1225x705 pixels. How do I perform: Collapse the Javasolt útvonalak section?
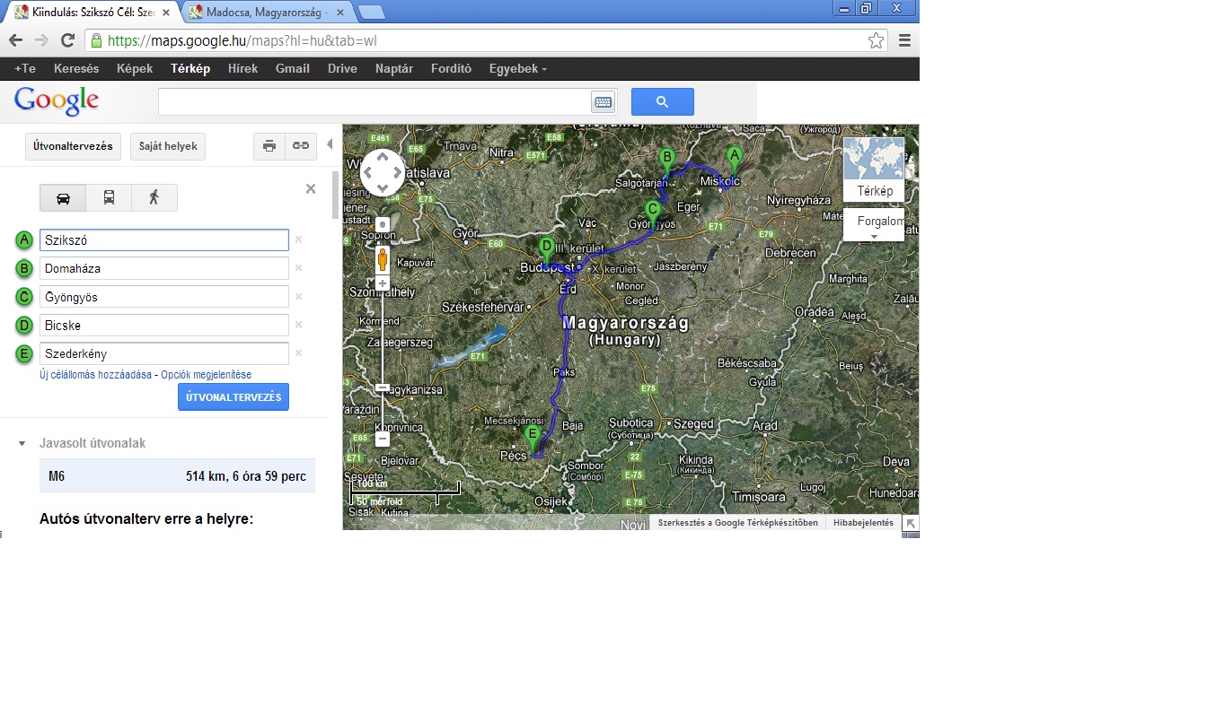pyautogui.click(x=22, y=444)
